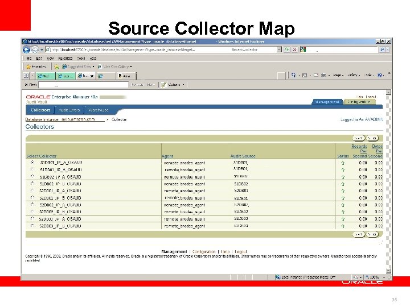This screenshot has width=410, height=307.
Task: Open Find bar Options dropdown
Action: pyautogui.click(x=176, y=85)
